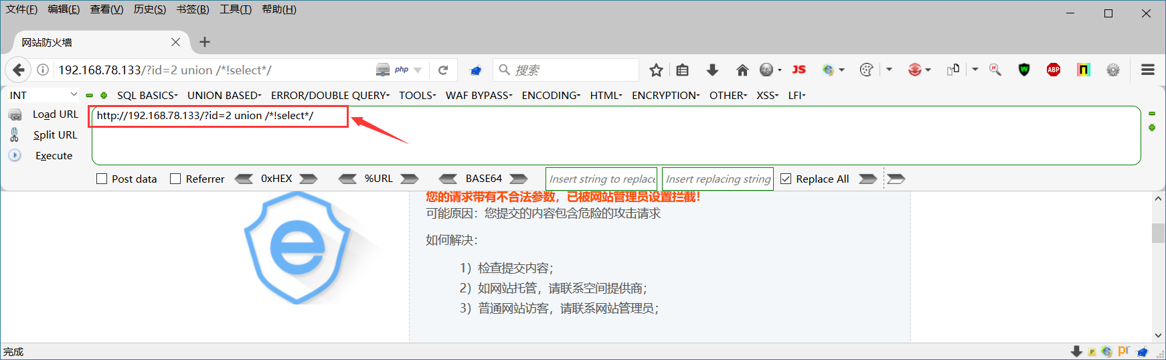Expand WAF BYPASS menu

479,95
